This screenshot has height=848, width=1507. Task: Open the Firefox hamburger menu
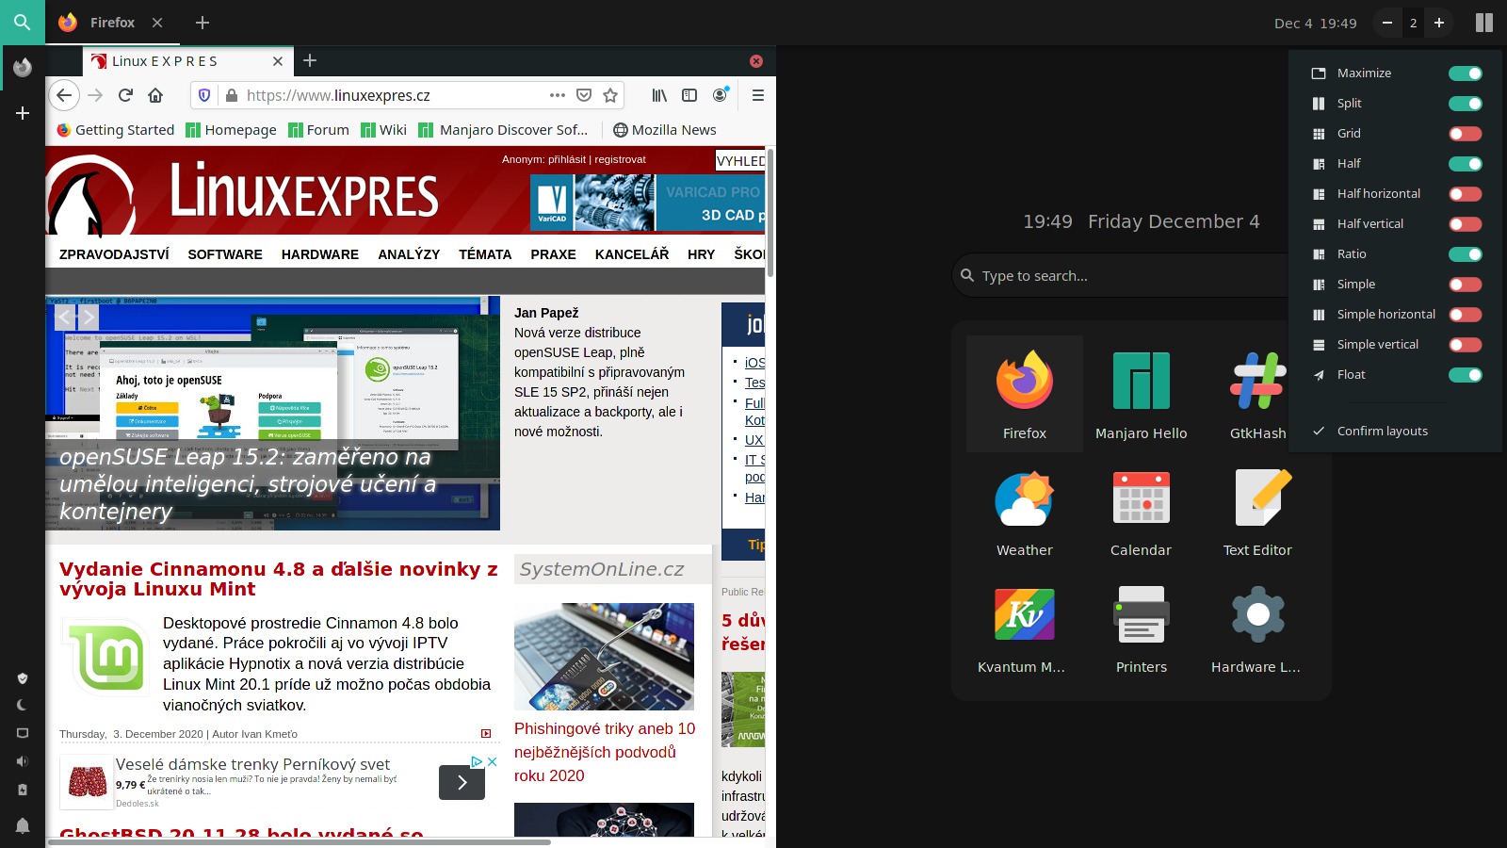pyautogui.click(x=757, y=95)
